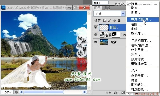Select 反相 menu item
Image resolution: width=160 pixels, height=96 pixels.
pos(143,71)
